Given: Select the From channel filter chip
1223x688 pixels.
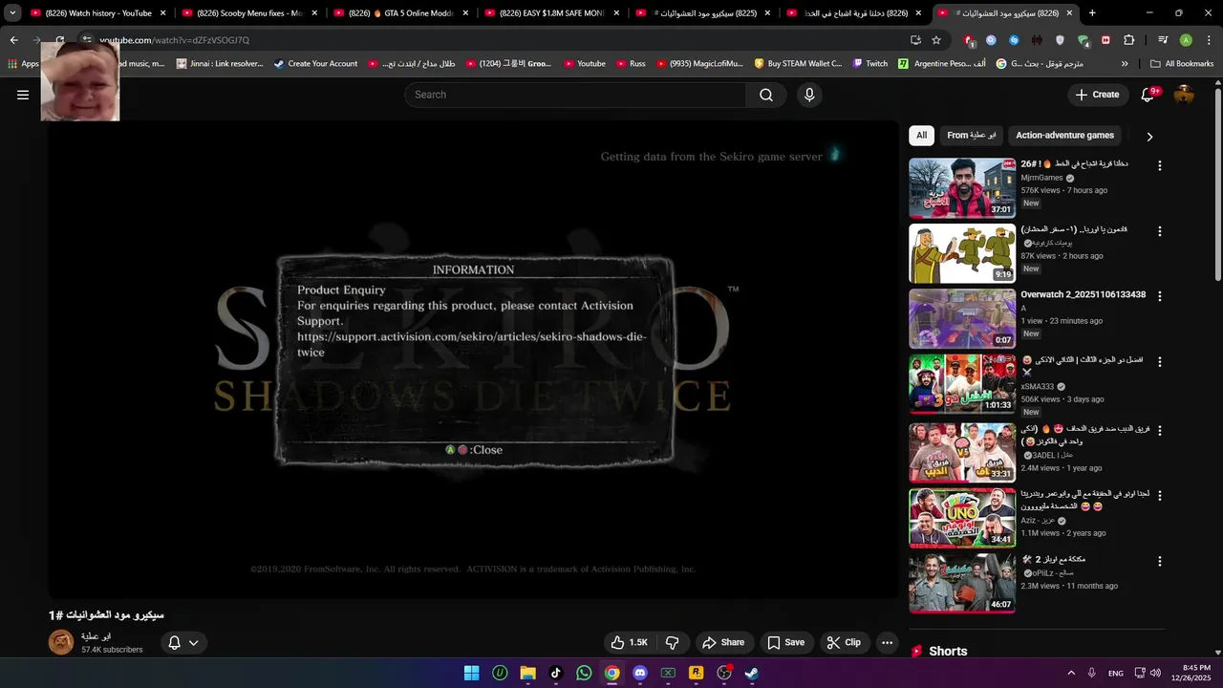Looking at the screenshot, I should pyautogui.click(x=971, y=136).
